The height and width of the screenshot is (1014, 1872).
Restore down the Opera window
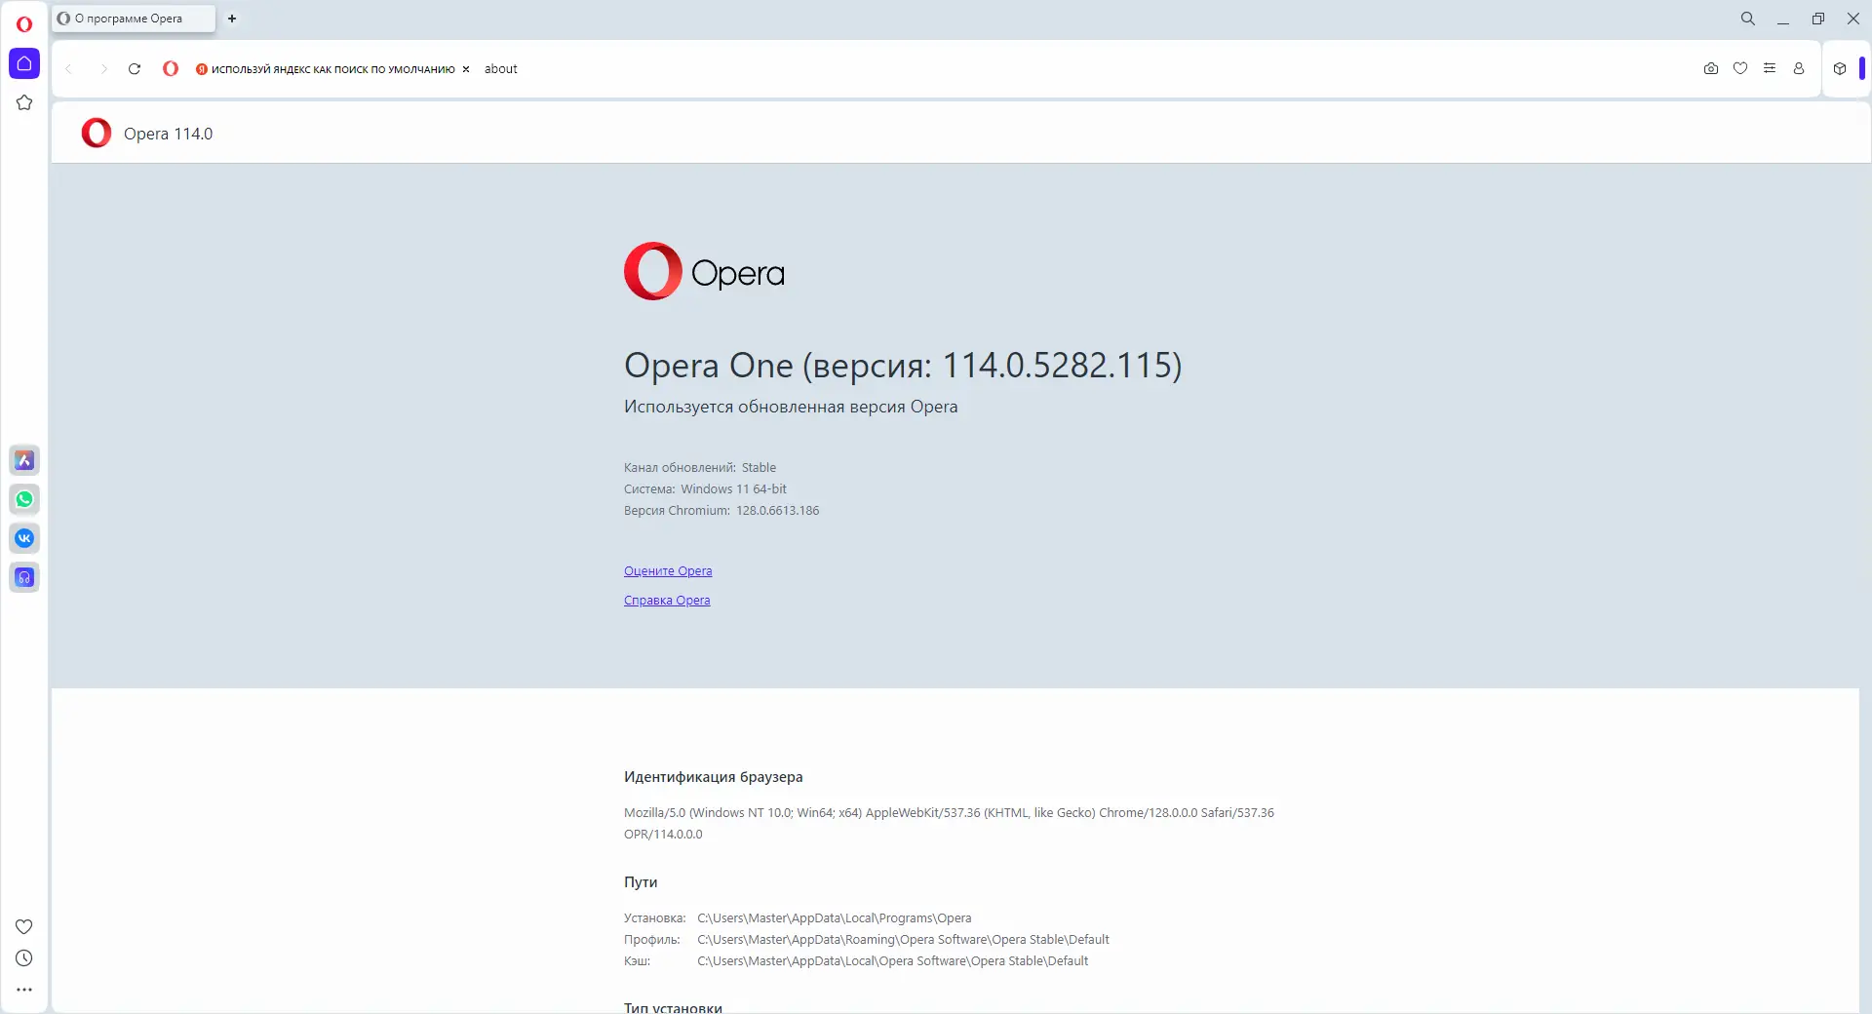point(1818,19)
